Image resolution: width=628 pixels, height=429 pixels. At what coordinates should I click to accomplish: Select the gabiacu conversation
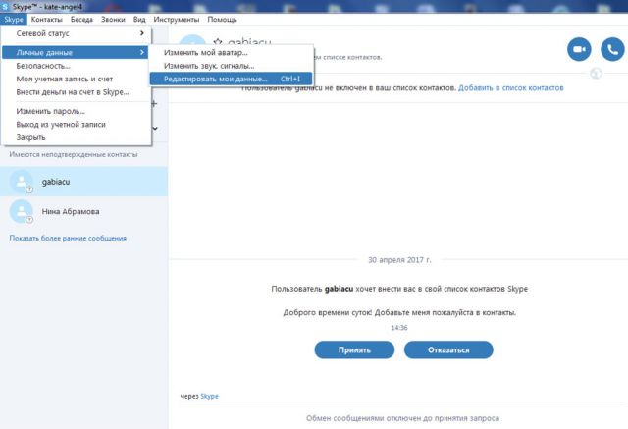pyautogui.click(x=83, y=182)
